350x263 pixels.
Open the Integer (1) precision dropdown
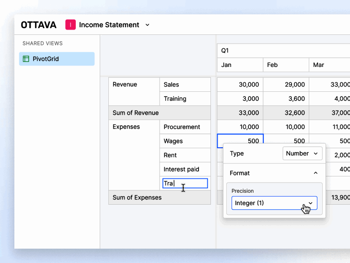274,203
